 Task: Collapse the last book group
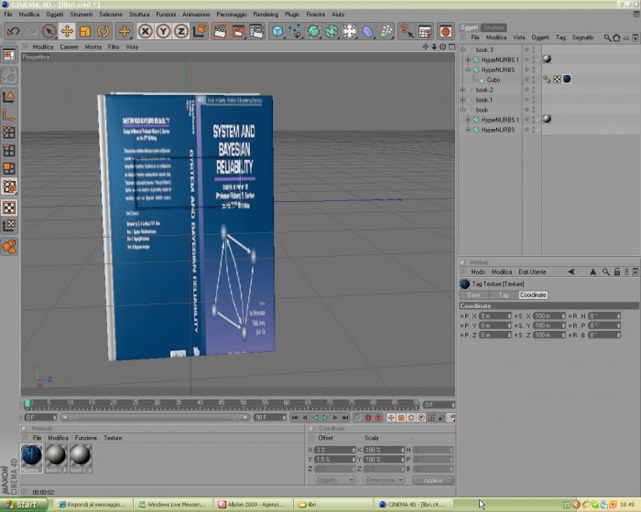pyautogui.click(x=462, y=110)
